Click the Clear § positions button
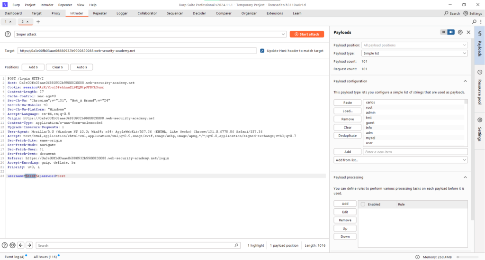 pyautogui.click(x=57, y=67)
